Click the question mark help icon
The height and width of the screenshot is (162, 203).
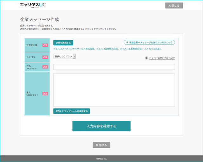[146, 58]
